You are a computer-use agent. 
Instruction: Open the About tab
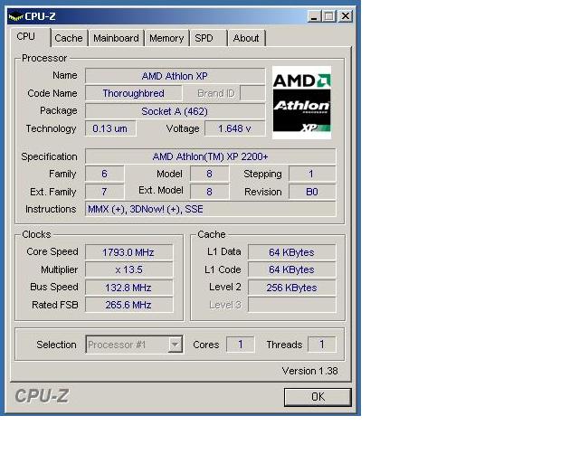coord(246,38)
